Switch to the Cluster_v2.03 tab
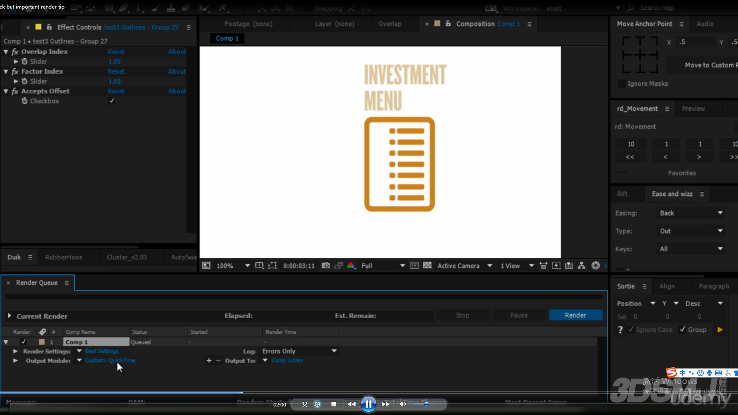738x415 pixels. (x=127, y=257)
